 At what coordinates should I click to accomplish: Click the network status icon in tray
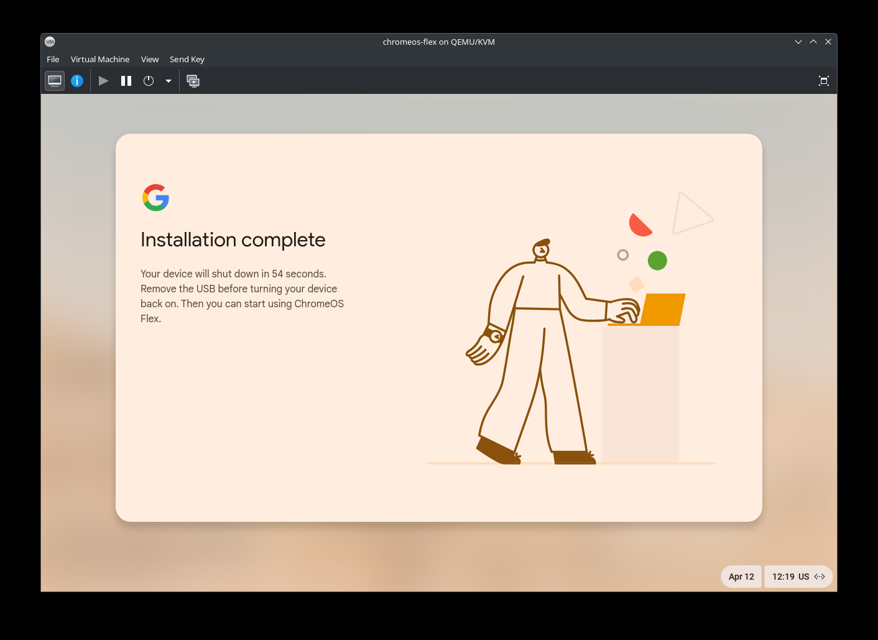point(820,577)
